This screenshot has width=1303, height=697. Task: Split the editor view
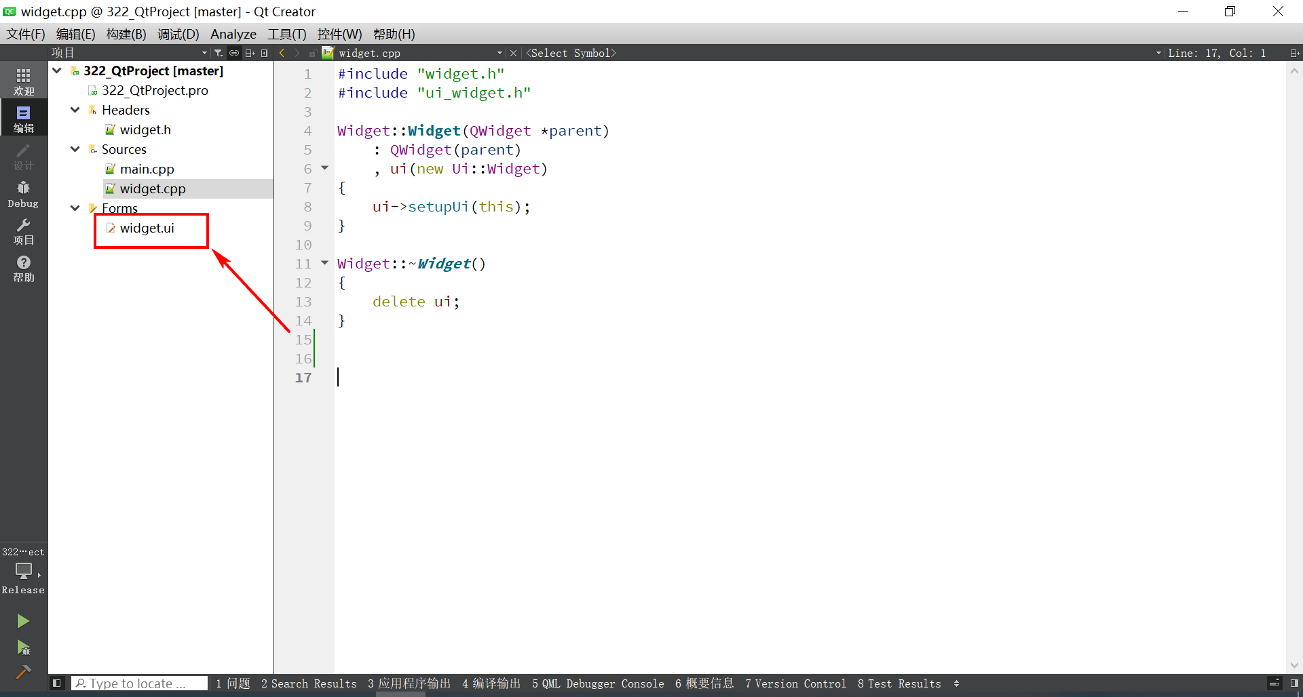1295,53
